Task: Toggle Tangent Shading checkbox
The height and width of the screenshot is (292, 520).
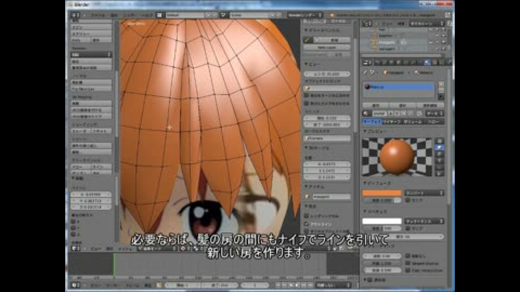Action: (x=407, y=263)
